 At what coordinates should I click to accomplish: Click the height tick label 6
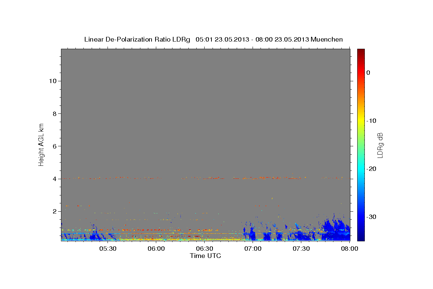(54, 146)
